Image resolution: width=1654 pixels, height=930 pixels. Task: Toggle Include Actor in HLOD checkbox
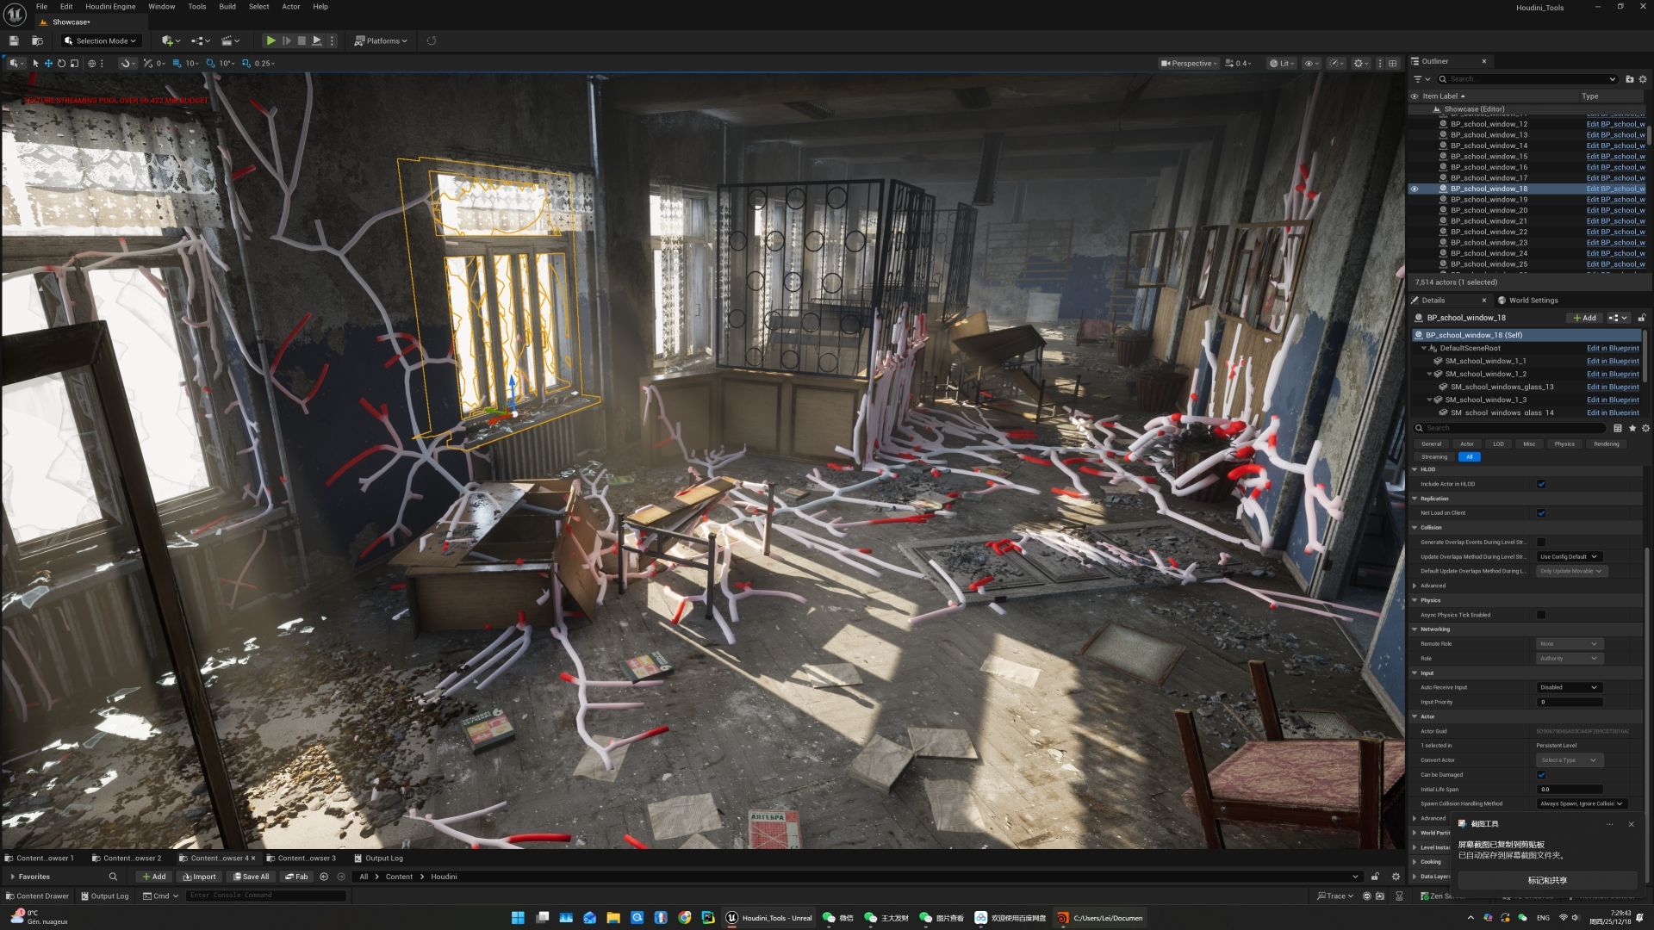pos(1541,484)
